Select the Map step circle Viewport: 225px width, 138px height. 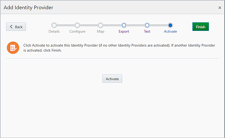pyautogui.click(x=100, y=25)
